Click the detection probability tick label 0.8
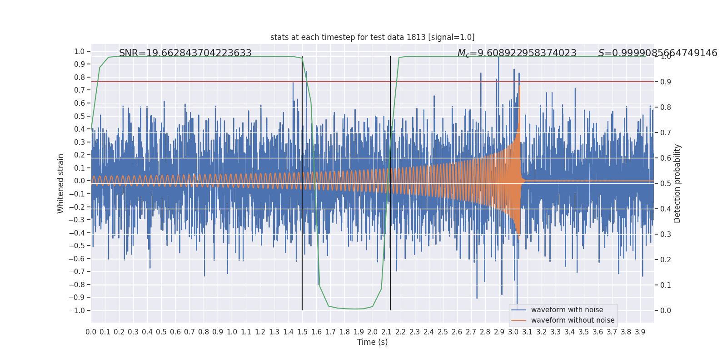This screenshot has width=727, height=363. [666, 108]
